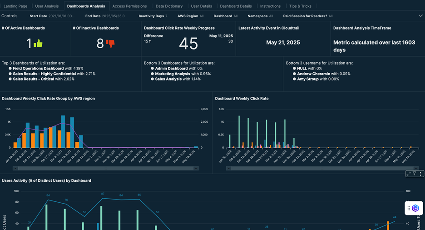This screenshot has width=425, height=230.
Task: Click left handle of AWS region chart scrollbar
Action: 15,169
